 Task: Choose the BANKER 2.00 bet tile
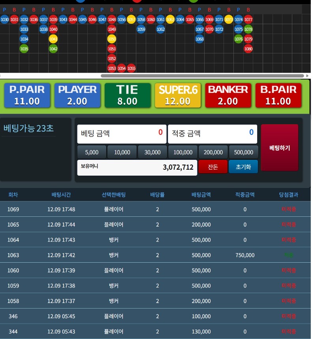click(x=228, y=95)
